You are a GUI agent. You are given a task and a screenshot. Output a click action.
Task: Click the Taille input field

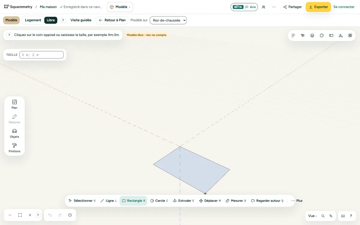click(41, 55)
